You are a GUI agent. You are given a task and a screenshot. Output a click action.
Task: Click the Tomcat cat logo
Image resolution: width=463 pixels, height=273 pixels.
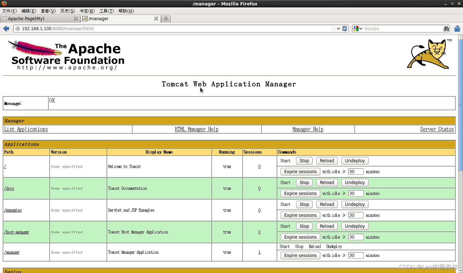coord(429,54)
